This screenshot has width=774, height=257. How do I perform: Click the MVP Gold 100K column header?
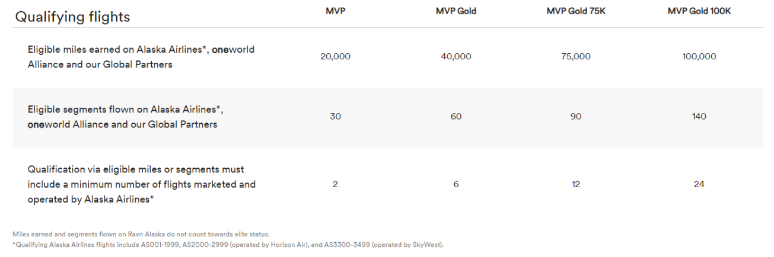(699, 11)
